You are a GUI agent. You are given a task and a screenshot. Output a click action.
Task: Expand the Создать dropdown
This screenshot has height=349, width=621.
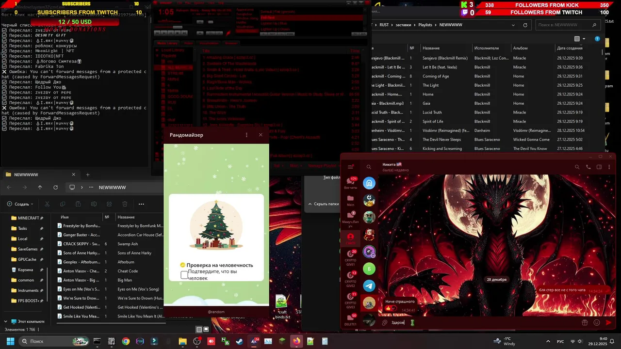click(x=21, y=204)
